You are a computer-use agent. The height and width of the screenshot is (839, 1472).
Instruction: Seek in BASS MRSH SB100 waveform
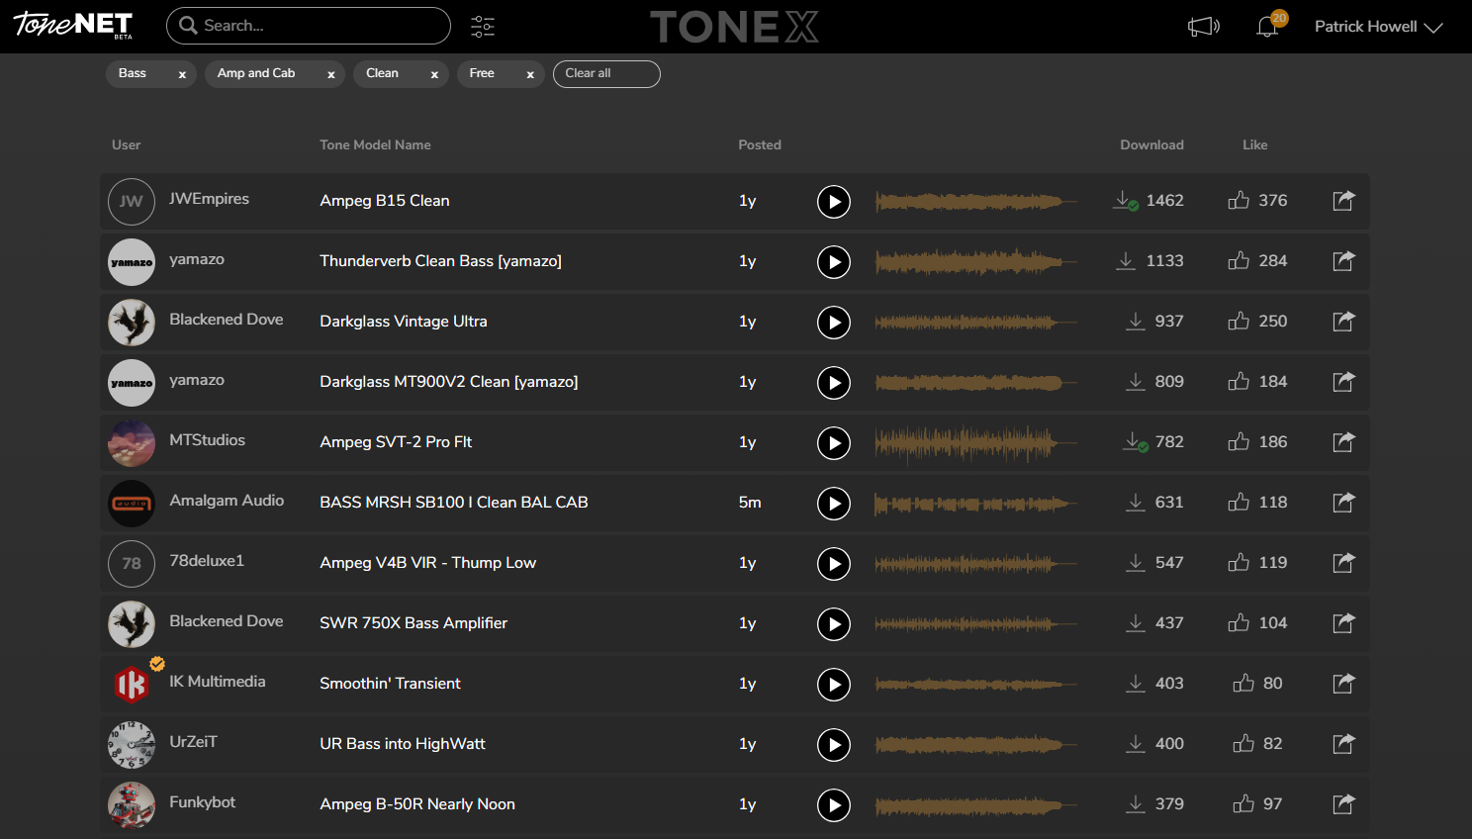pos(975,504)
